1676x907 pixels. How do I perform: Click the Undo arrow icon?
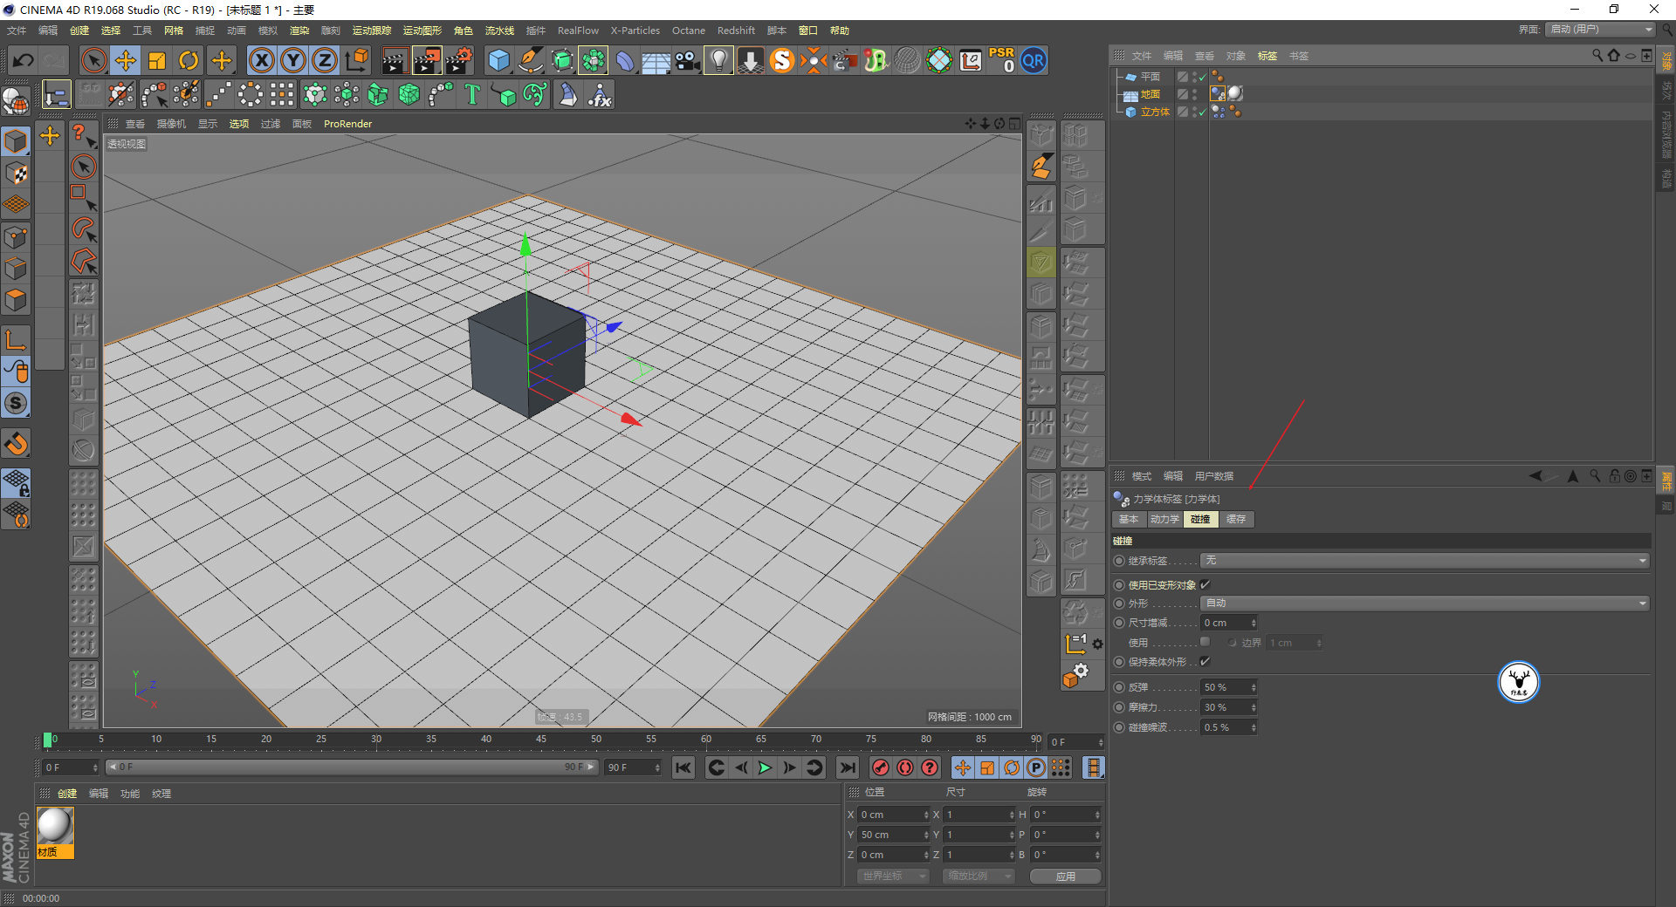pyautogui.click(x=24, y=60)
